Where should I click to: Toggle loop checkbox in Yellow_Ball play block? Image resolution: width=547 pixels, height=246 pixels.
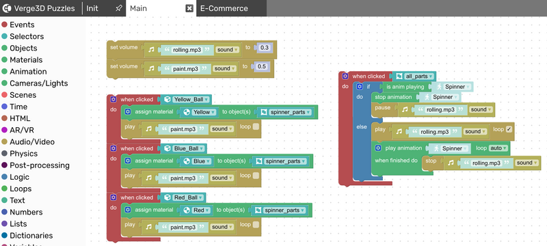tap(256, 126)
